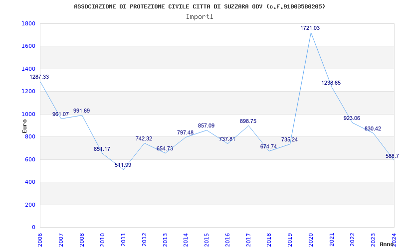Screen dimensions: 399x249
Task: Click the 1400 y-axis tick value
Action: coord(28,69)
